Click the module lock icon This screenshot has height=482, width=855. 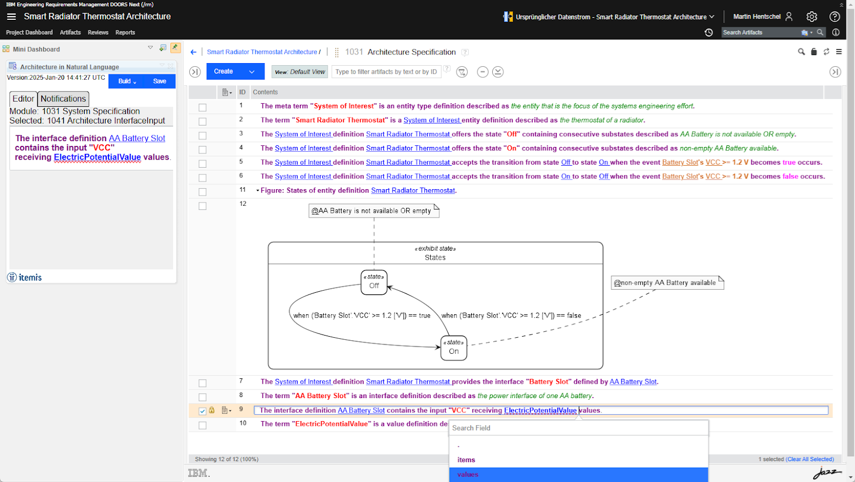tap(814, 52)
